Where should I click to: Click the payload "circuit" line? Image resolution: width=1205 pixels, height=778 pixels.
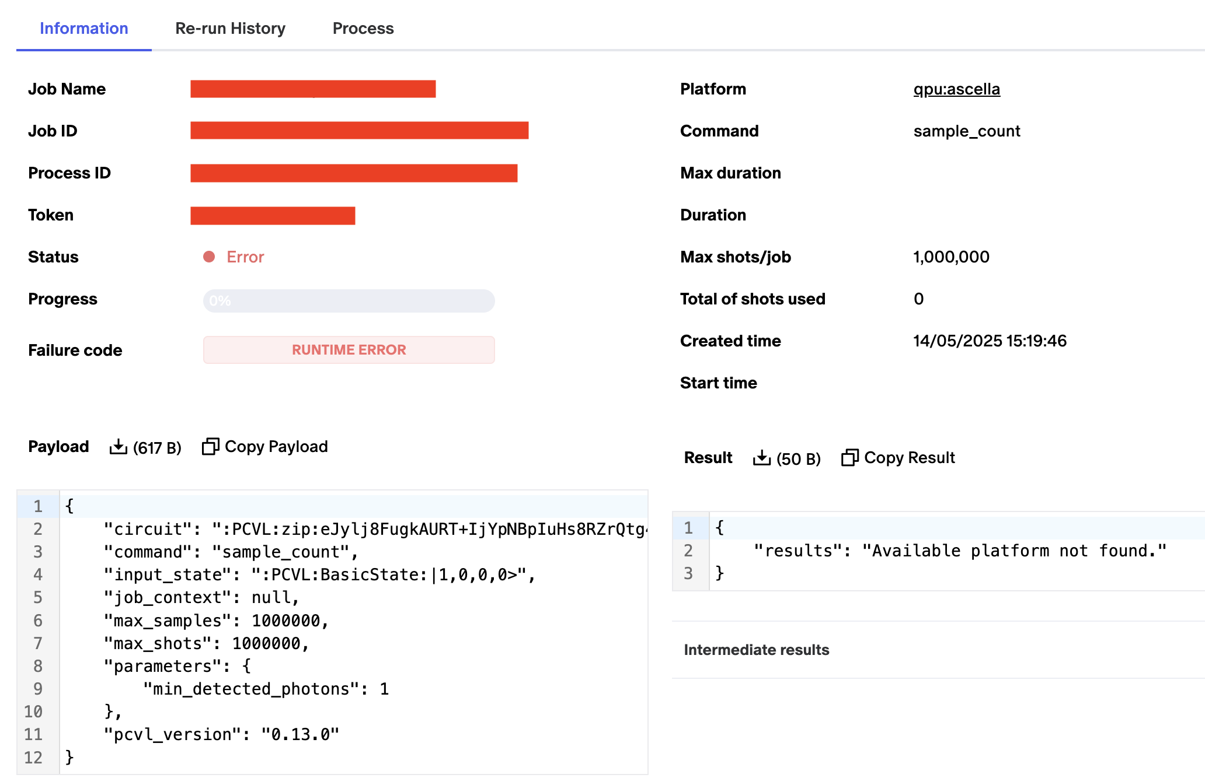354,529
